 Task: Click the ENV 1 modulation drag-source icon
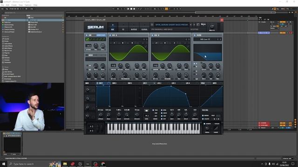97,83
